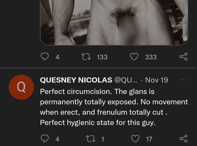Like the image tweet using the heart icon
197x146 pixels.
pyautogui.click(x=134, y=57)
